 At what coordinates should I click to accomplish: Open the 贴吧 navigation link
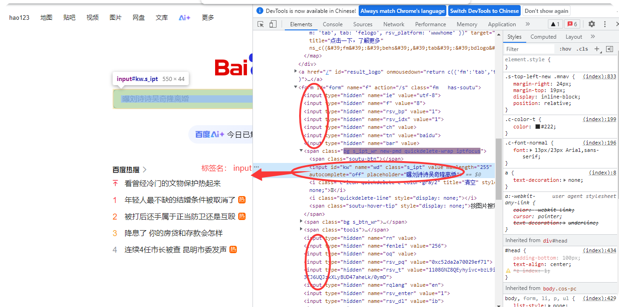point(69,17)
